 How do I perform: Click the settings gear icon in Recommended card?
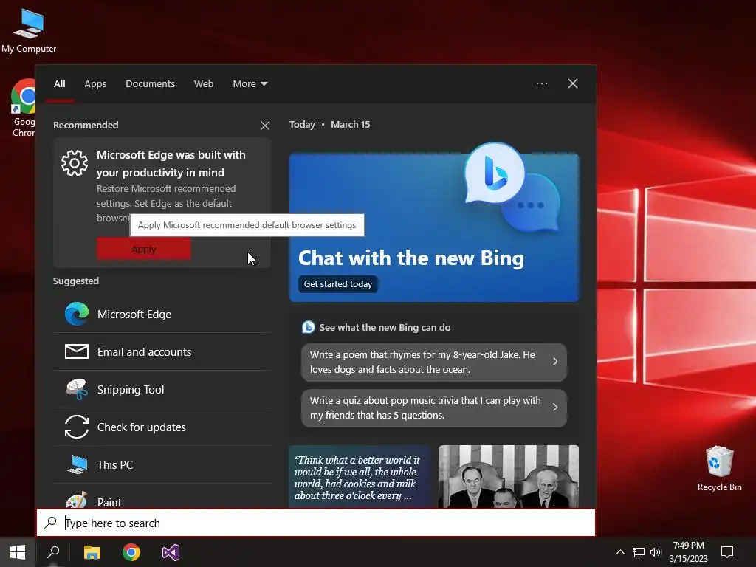[x=75, y=163]
